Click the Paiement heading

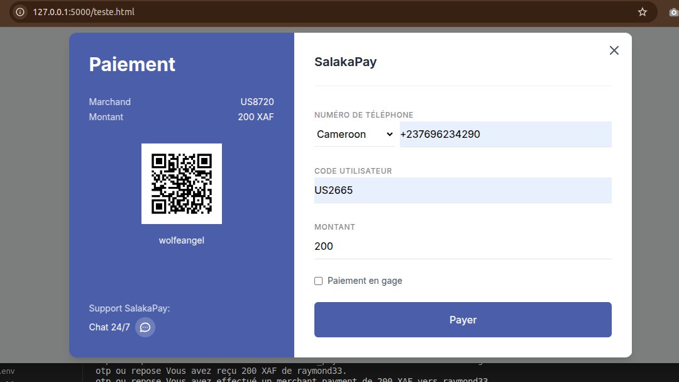tap(132, 65)
